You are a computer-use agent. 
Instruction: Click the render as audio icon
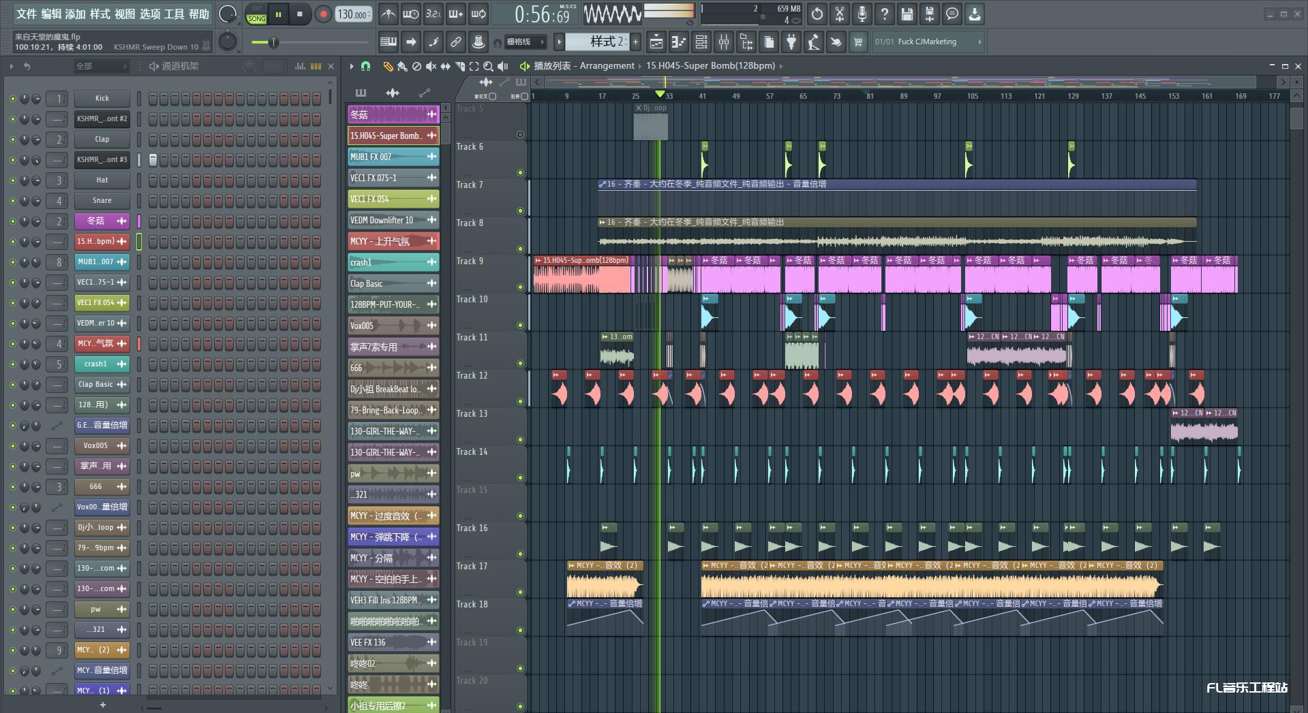930,14
